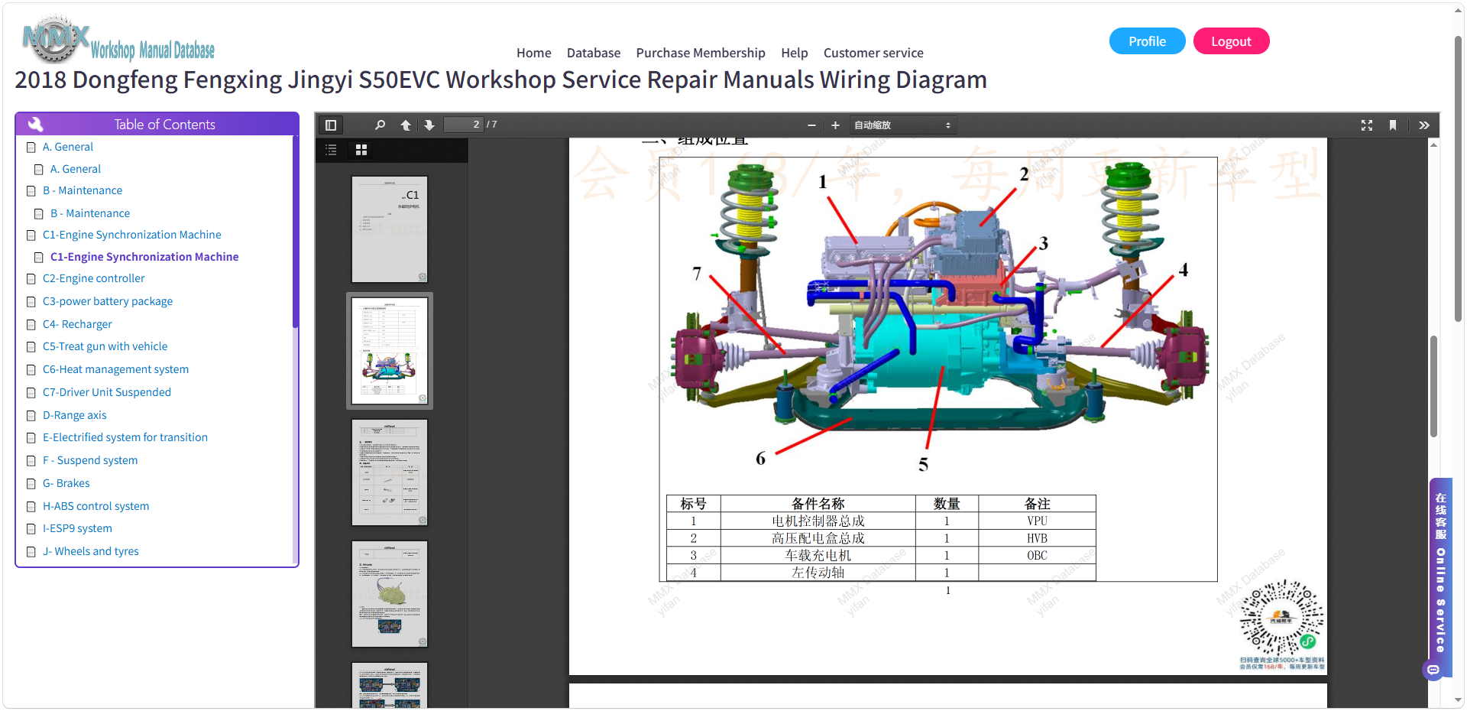
Task: Open the Home menu item
Action: pos(534,53)
